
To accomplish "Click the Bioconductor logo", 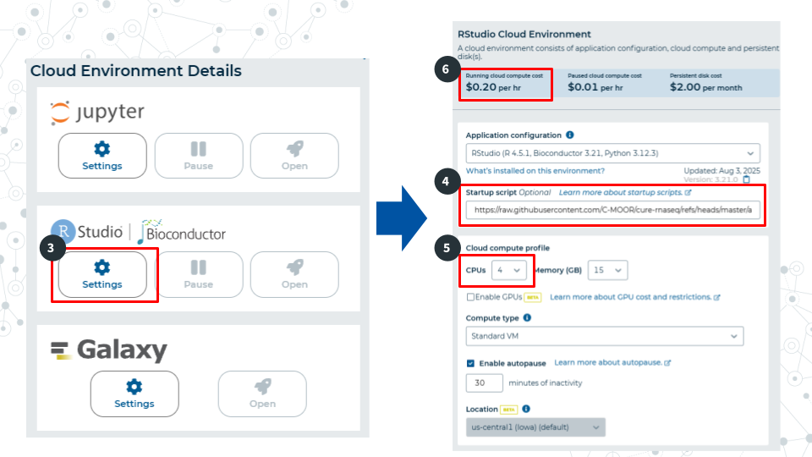I will pos(181,232).
